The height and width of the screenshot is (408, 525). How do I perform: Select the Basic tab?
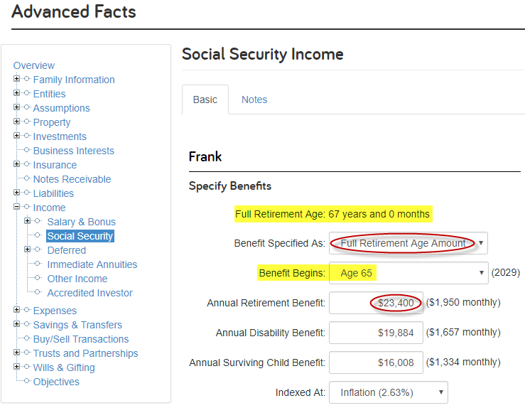pos(205,100)
